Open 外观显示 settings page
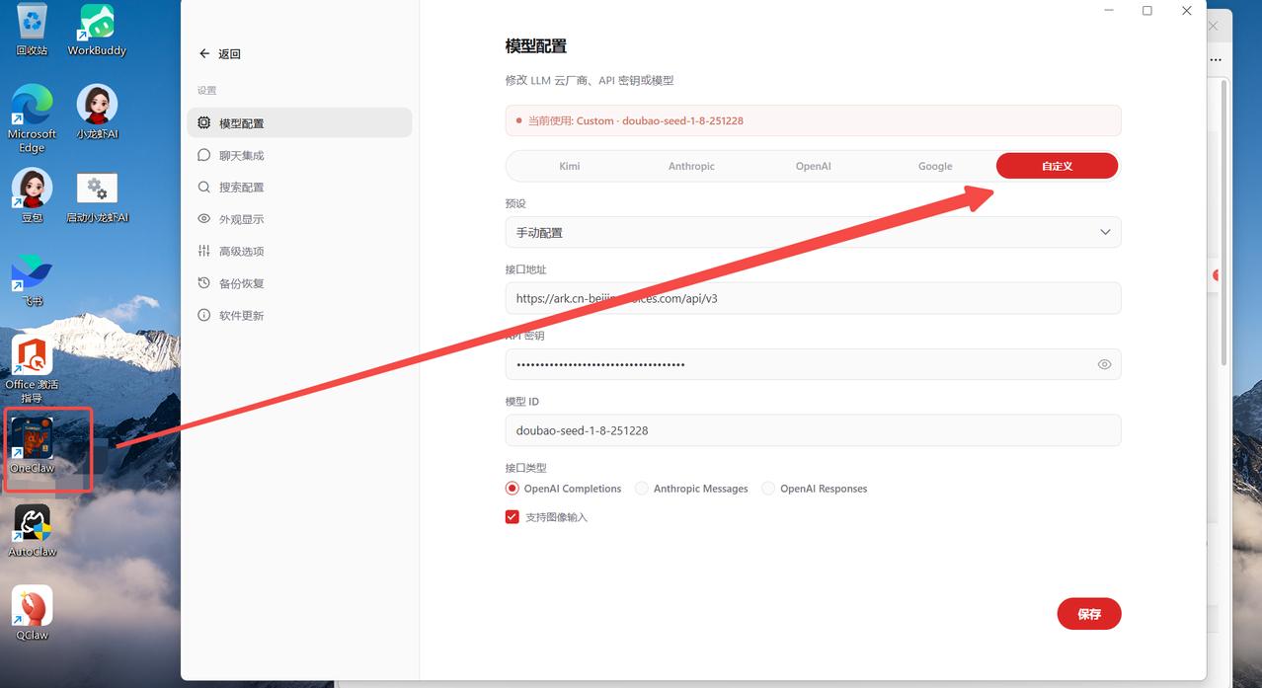 (299, 219)
